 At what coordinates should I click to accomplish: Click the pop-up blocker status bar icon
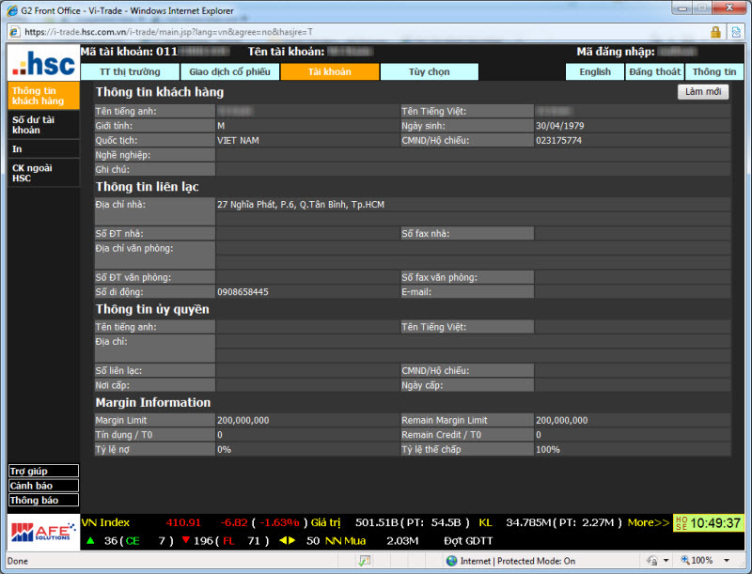364,561
